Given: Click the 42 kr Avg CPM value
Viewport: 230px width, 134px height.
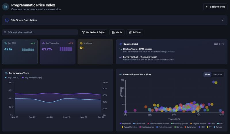Looking at the screenshot, I should point(8,49).
